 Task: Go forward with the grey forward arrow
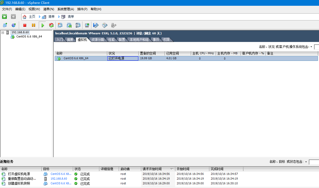[x=13, y=17]
